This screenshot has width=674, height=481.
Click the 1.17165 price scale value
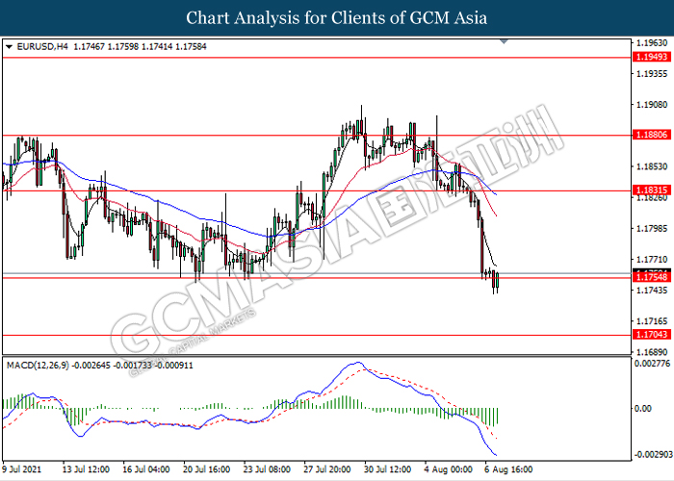652,321
